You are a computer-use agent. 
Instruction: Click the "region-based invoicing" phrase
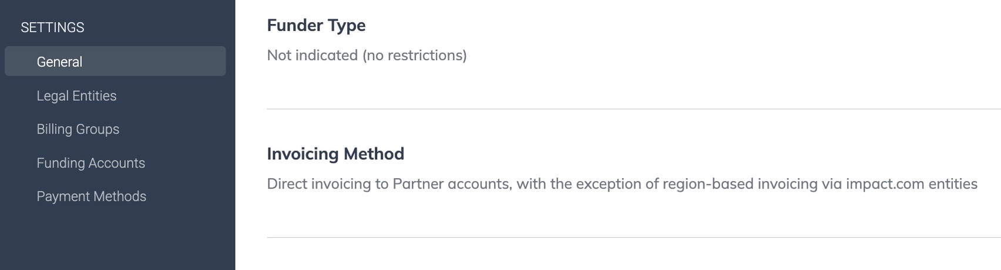pos(740,184)
